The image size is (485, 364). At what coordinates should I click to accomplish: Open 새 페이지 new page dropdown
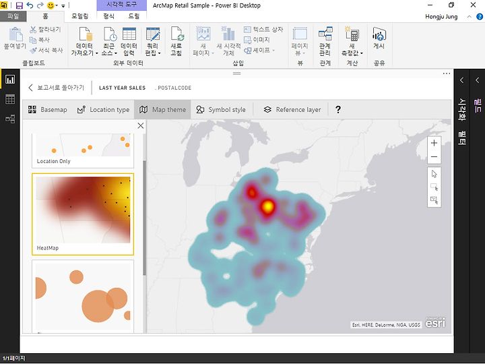pyautogui.click(x=203, y=41)
